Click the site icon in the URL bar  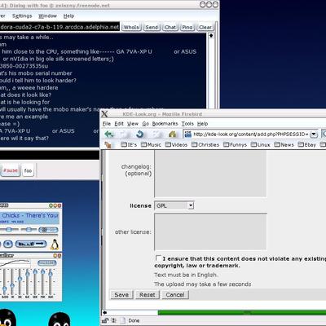[188, 134]
